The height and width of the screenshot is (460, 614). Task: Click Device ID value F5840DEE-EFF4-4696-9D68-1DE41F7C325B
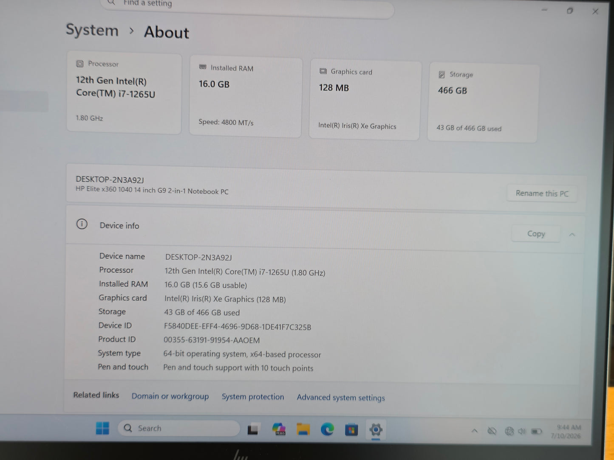(x=238, y=327)
